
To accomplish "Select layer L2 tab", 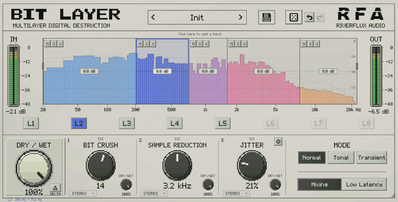I will pyautogui.click(x=79, y=124).
